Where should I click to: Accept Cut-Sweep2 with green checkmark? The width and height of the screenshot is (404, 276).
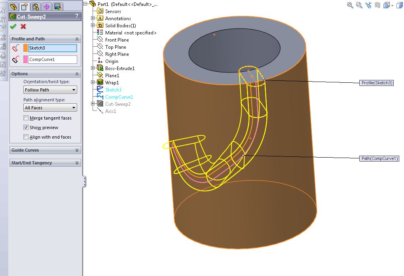[x=13, y=26]
